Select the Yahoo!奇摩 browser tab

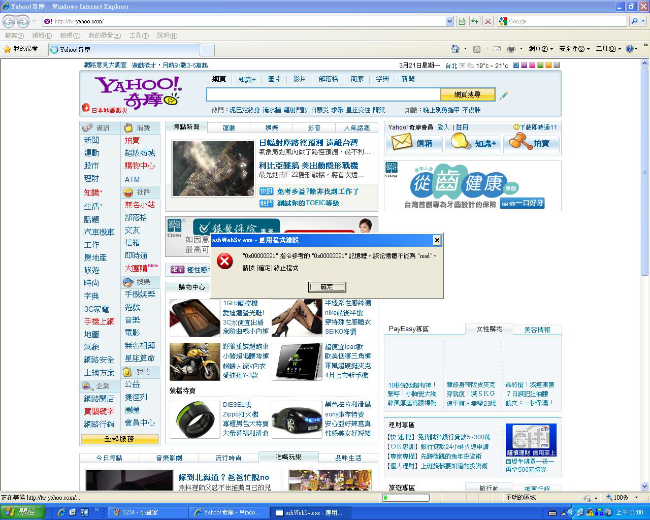[124, 49]
